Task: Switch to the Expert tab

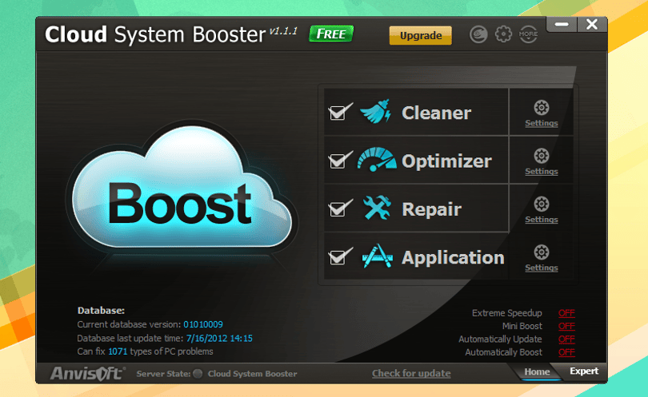Action: click(x=584, y=371)
